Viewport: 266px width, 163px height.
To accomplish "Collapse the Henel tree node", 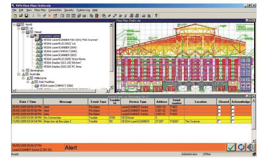I will click(x=23, y=32).
